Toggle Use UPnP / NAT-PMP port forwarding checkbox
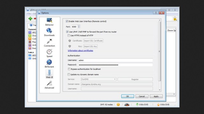The height and width of the screenshot is (114, 204). pyautogui.click(x=67, y=32)
